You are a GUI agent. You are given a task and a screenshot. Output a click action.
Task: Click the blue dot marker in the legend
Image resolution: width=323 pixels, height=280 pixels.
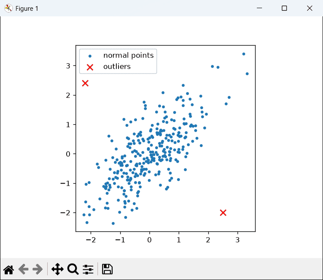90,56
